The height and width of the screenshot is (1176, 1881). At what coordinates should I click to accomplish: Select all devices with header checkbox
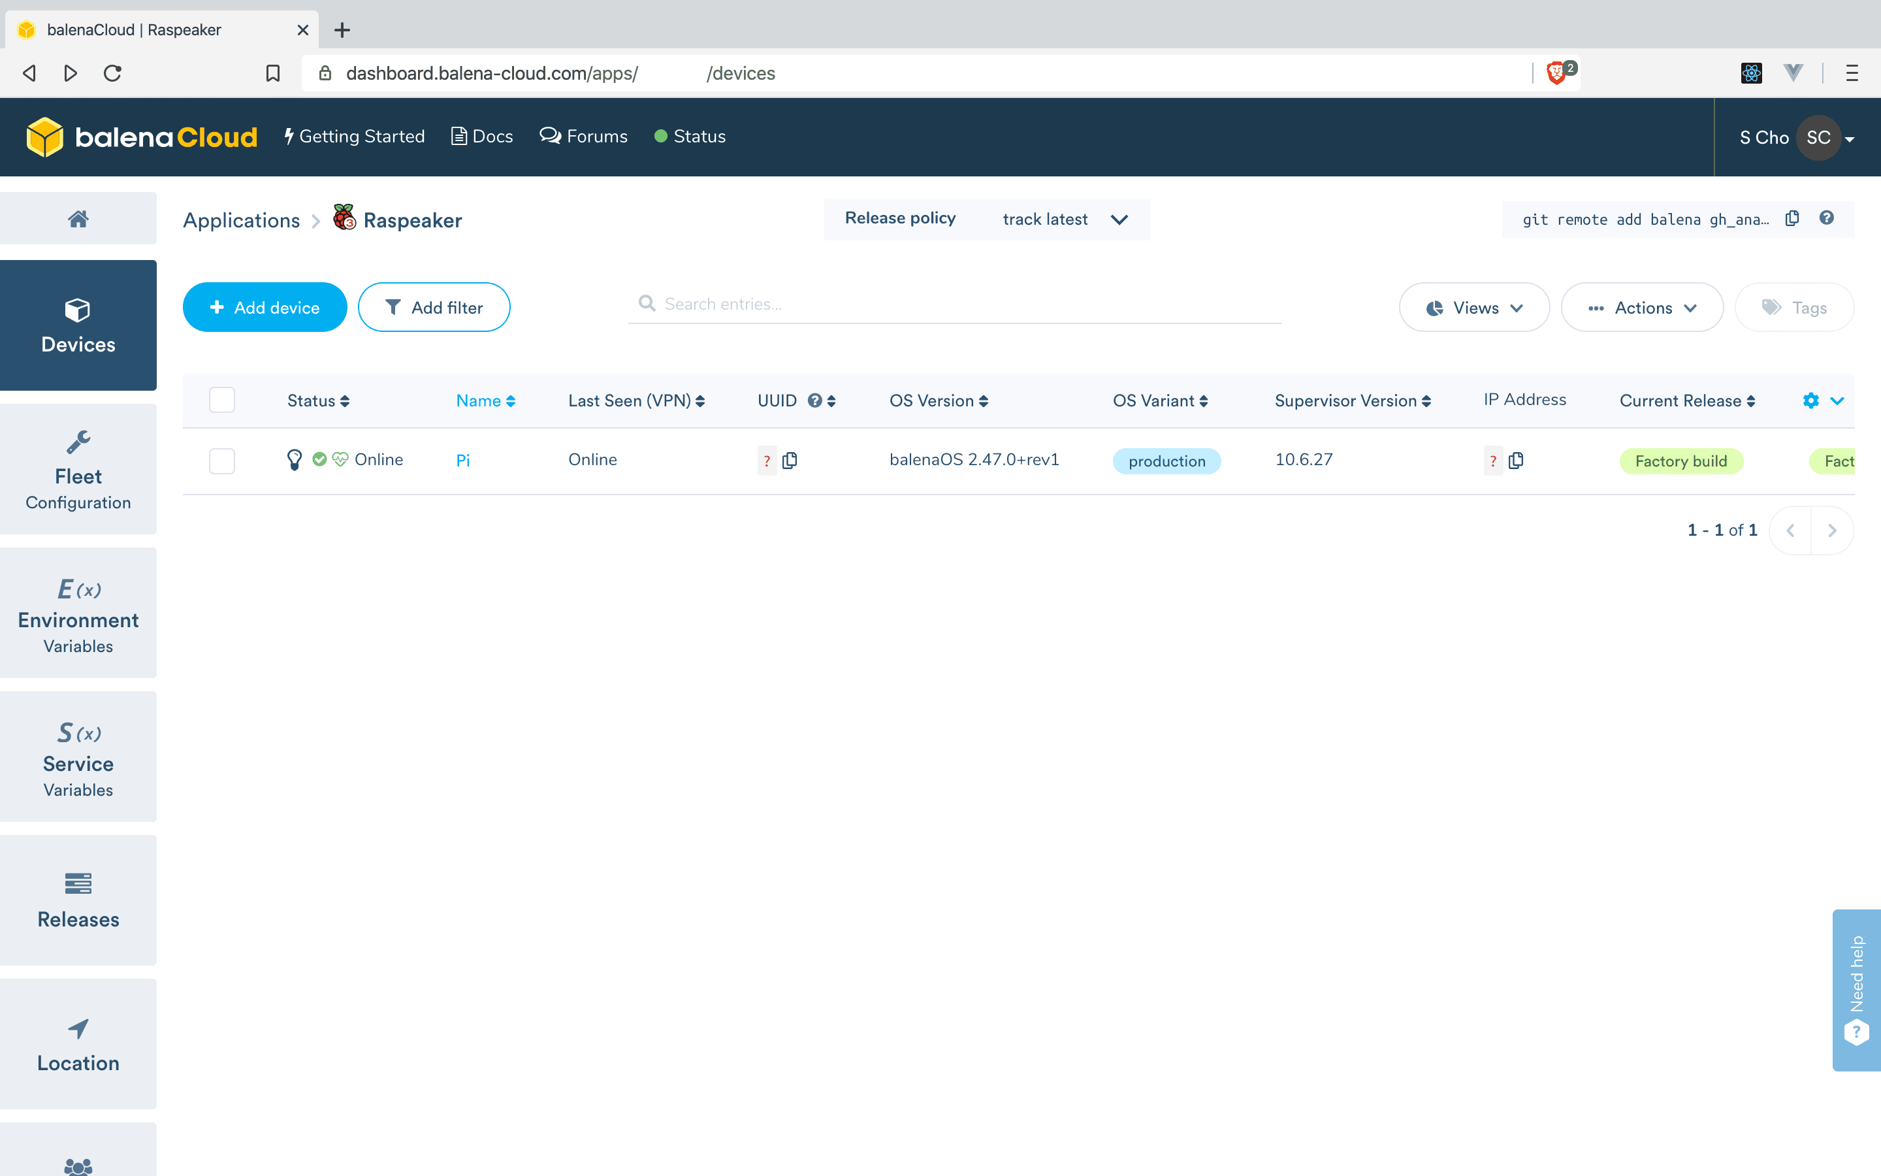click(x=221, y=400)
